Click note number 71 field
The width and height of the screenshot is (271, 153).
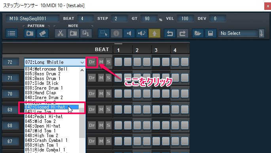point(11,78)
